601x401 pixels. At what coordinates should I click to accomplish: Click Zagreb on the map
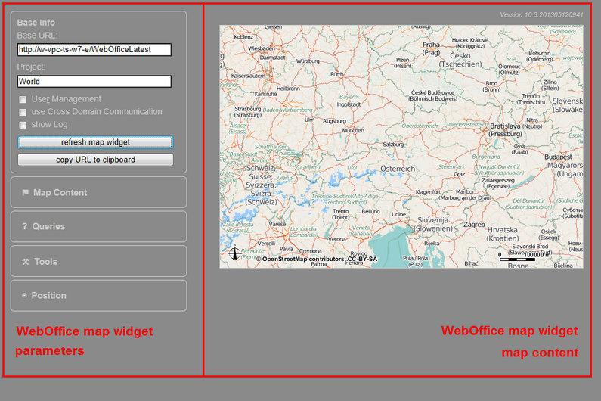coord(474,225)
